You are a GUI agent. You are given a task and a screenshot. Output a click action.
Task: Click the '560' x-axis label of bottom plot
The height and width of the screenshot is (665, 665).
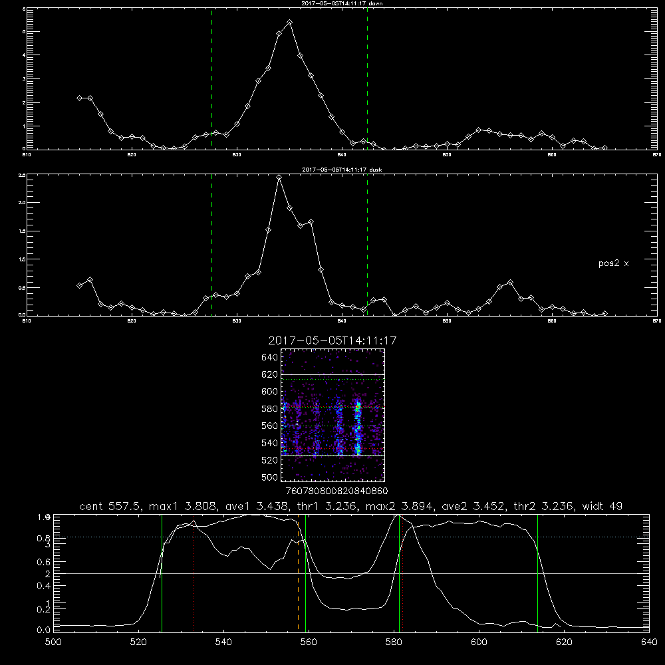(309, 642)
